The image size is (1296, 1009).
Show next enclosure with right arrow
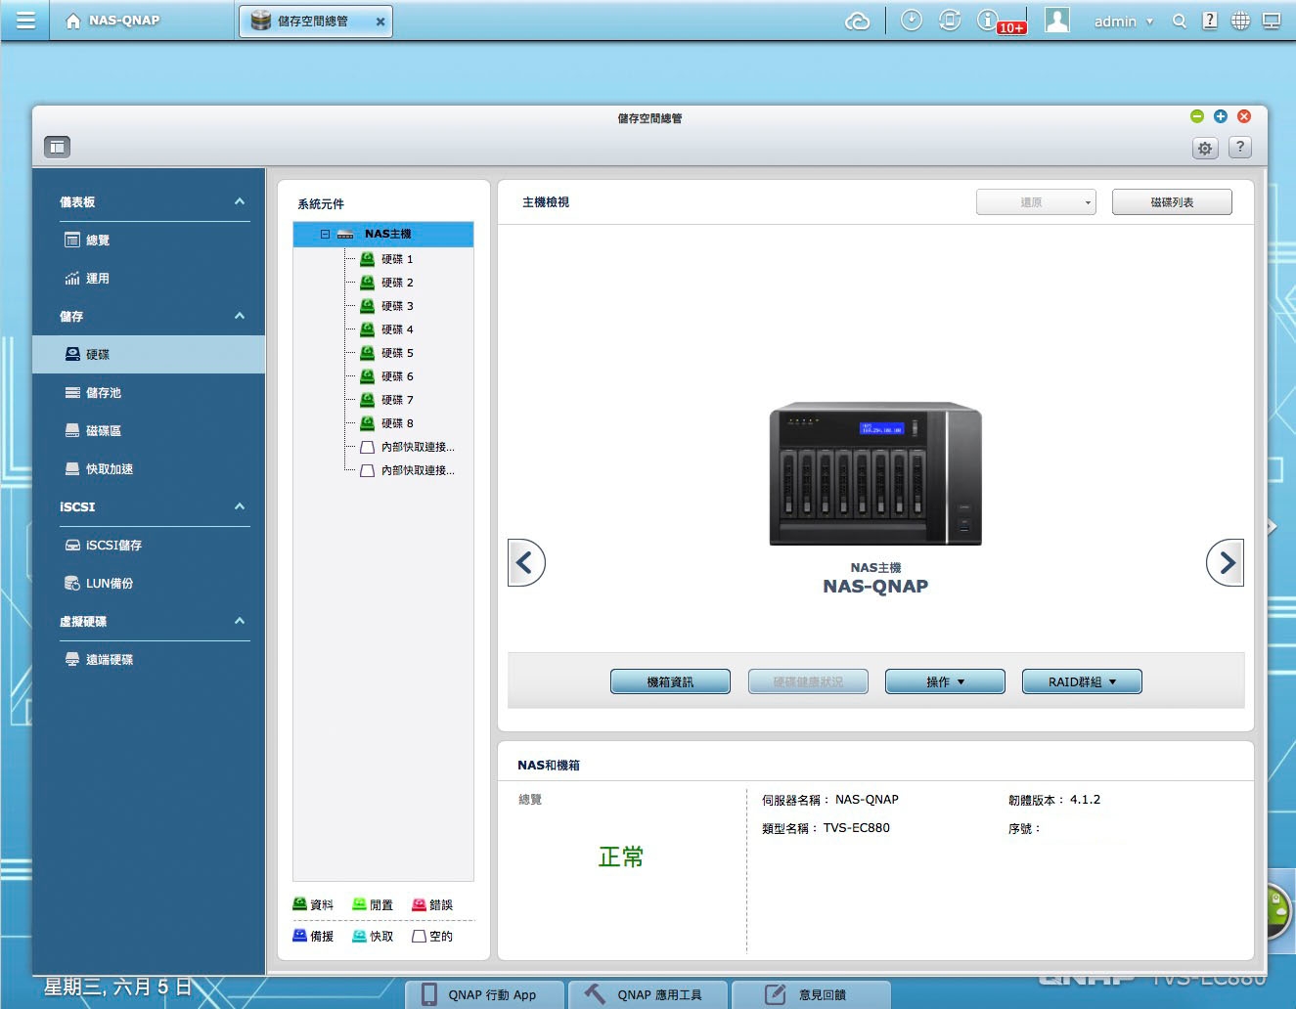(1226, 562)
